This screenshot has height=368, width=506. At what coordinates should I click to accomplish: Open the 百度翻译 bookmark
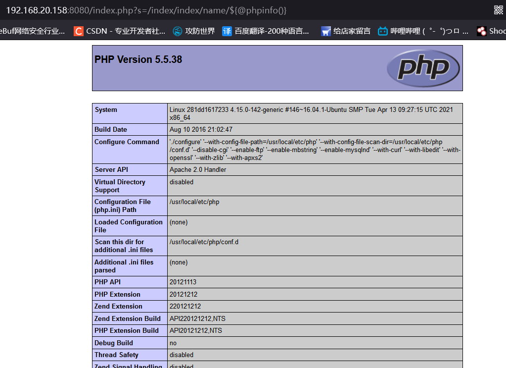(266, 31)
